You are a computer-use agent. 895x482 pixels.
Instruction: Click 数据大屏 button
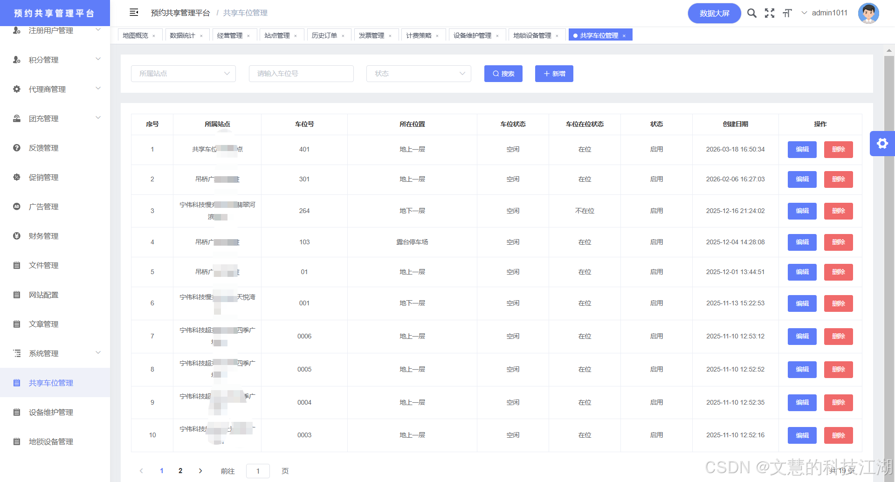point(714,13)
